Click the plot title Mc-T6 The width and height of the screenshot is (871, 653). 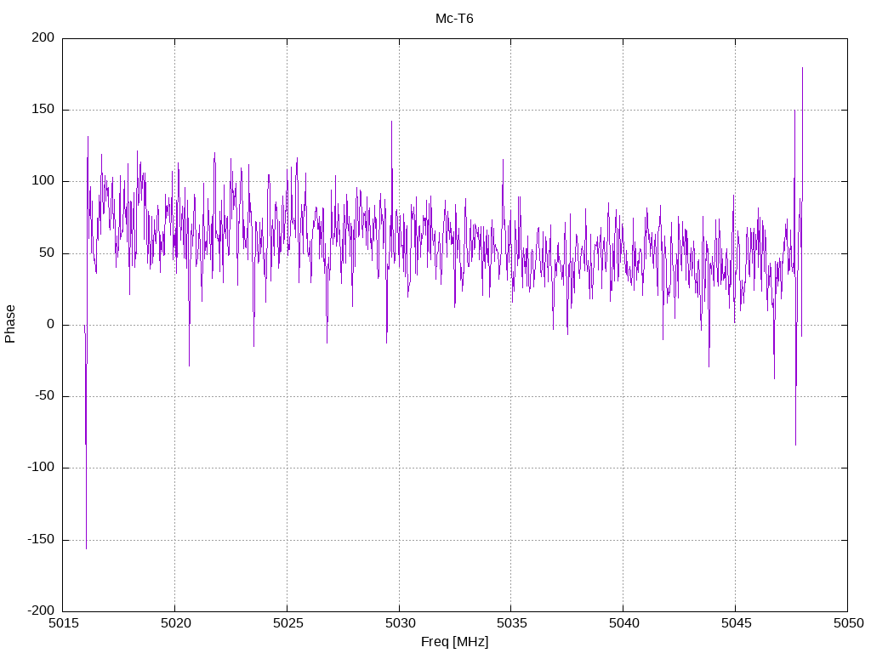tap(454, 18)
